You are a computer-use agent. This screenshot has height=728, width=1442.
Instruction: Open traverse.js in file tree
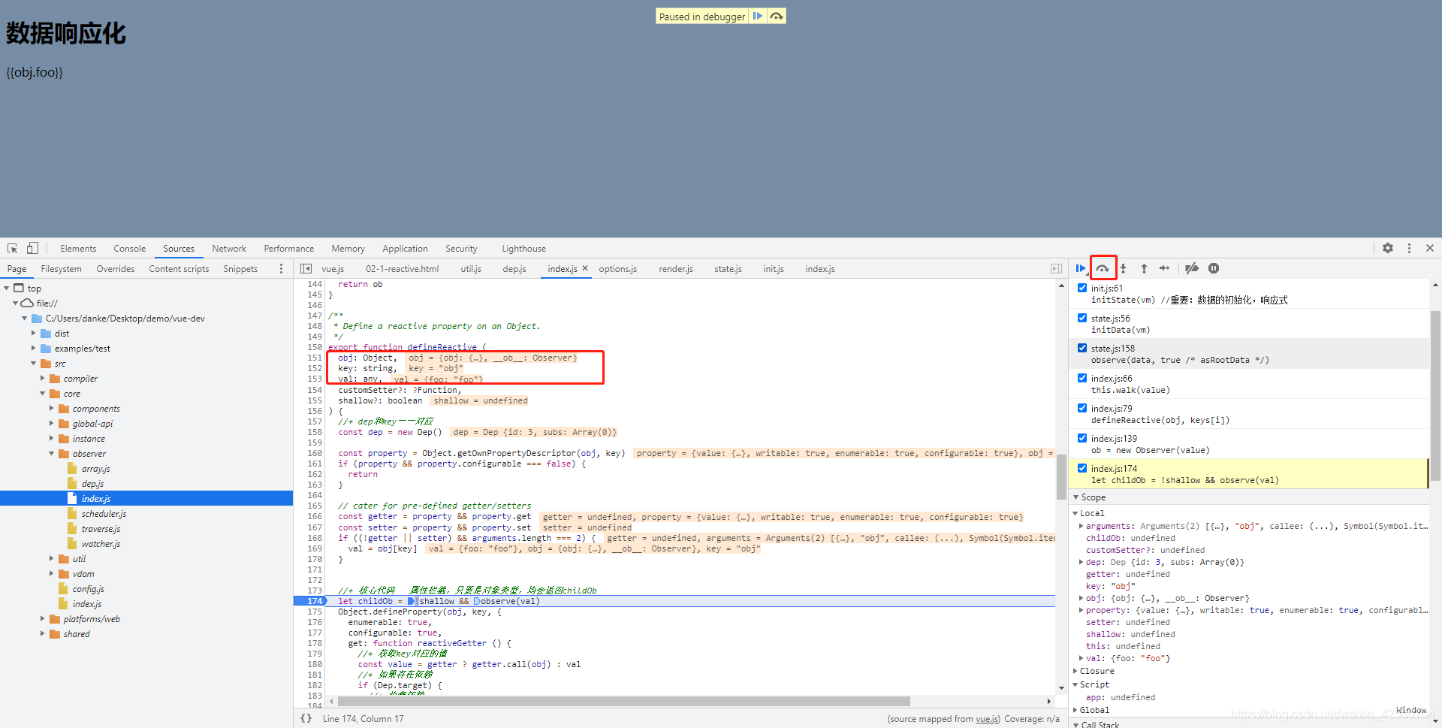pyautogui.click(x=101, y=529)
